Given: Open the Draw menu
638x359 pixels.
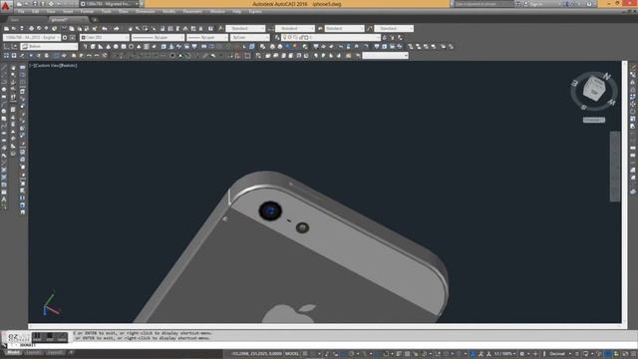Looking at the screenshot, I should coord(123,12).
